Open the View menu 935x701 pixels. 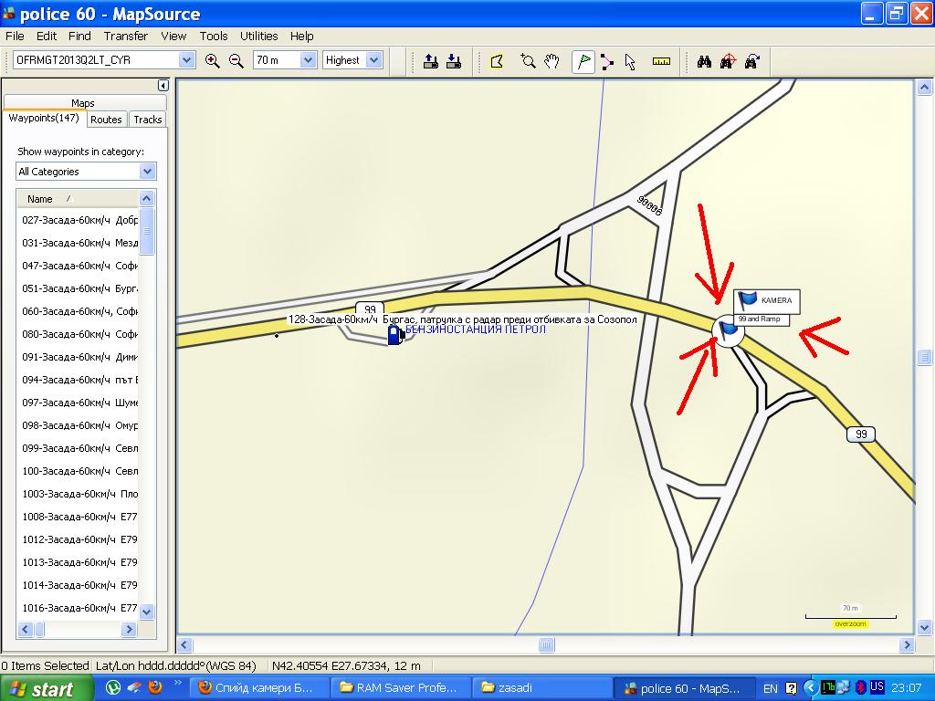173,36
